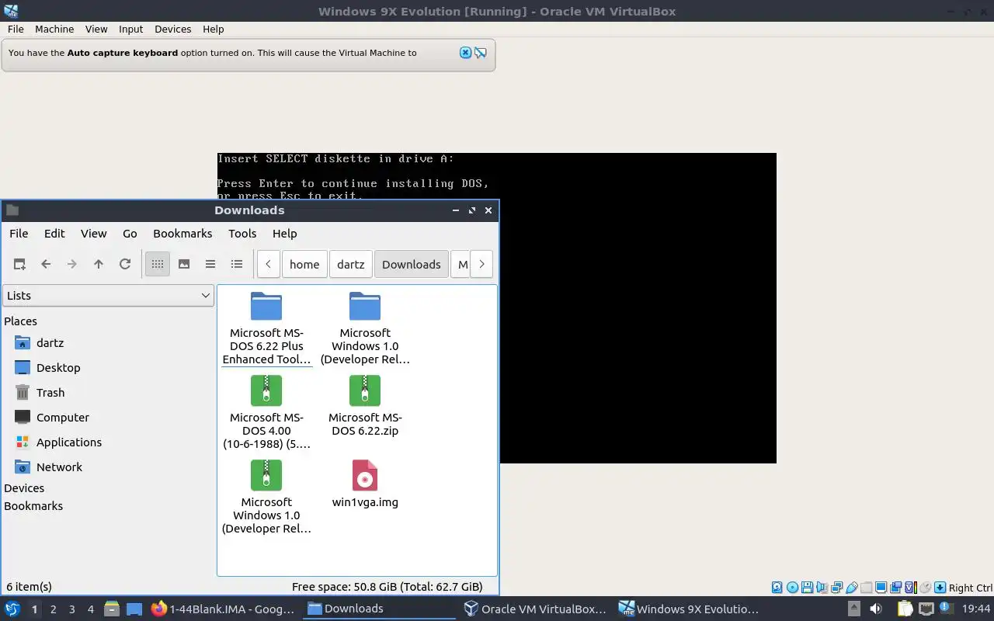Dismiss the Auto capture keyboard notification
Viewport: 994px width, 621px height.
tap(465, 53)
